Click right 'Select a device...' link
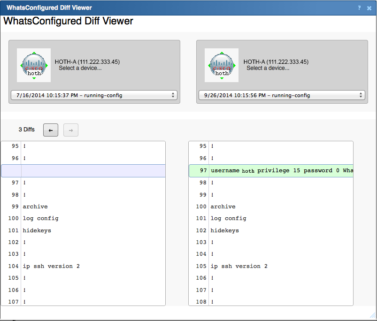 click(x=268, y=68)
